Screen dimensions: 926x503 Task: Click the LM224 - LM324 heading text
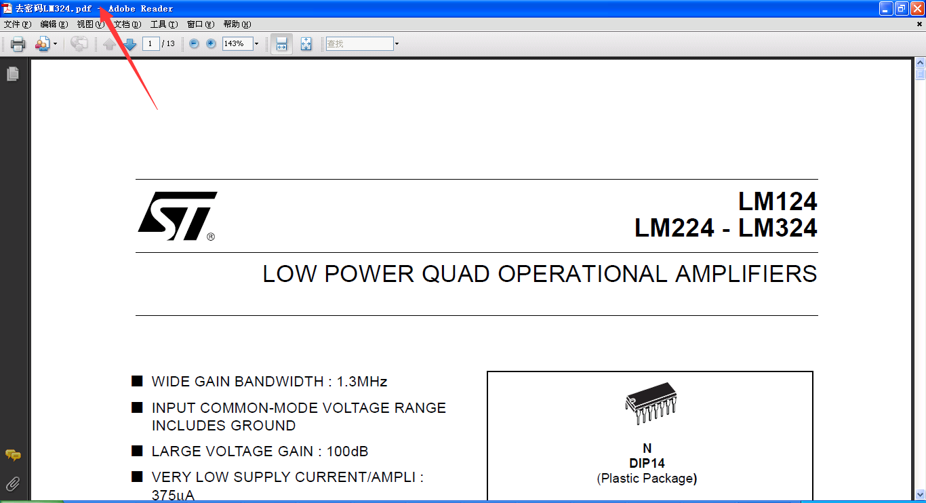tap(726, 228)
